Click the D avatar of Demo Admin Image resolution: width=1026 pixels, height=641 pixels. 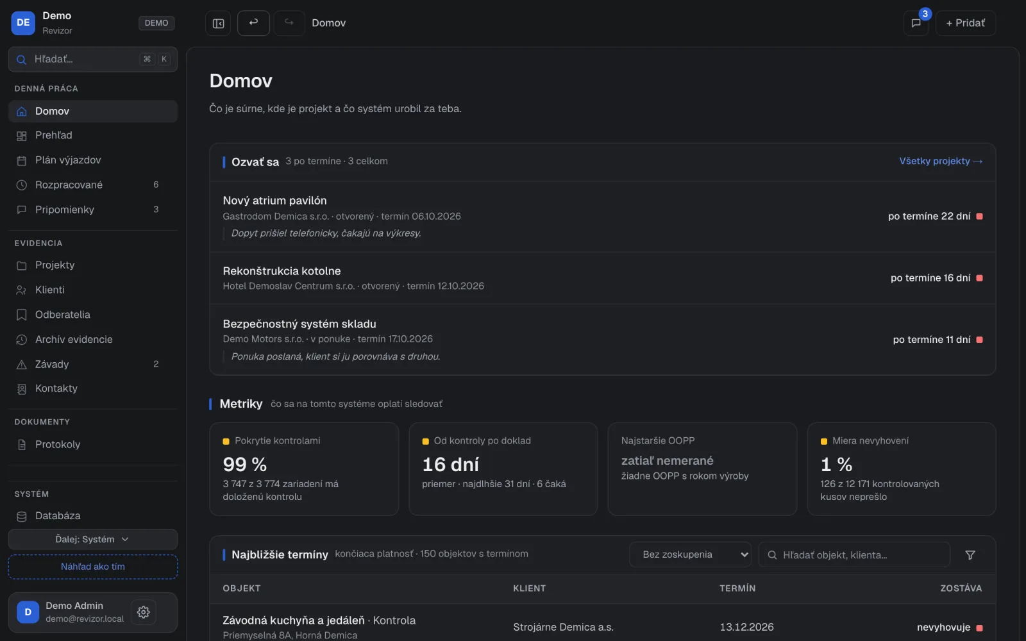(x=28, y=612)
